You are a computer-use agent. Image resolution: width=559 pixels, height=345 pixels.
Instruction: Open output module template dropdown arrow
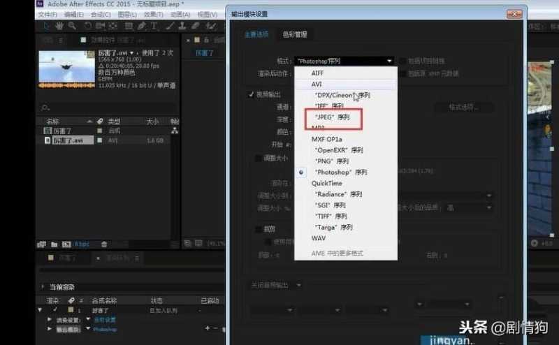[88, 328]
